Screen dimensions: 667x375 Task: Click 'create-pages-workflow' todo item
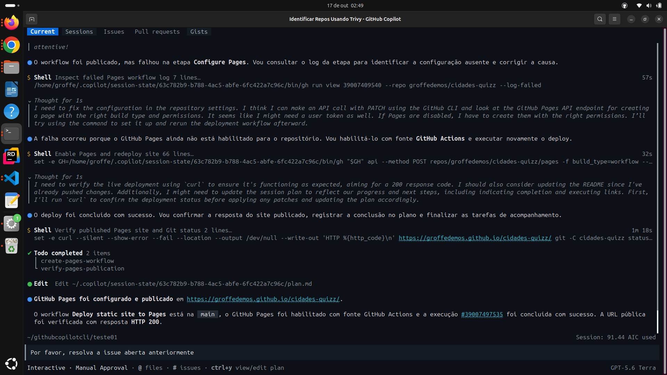(77, 261)
